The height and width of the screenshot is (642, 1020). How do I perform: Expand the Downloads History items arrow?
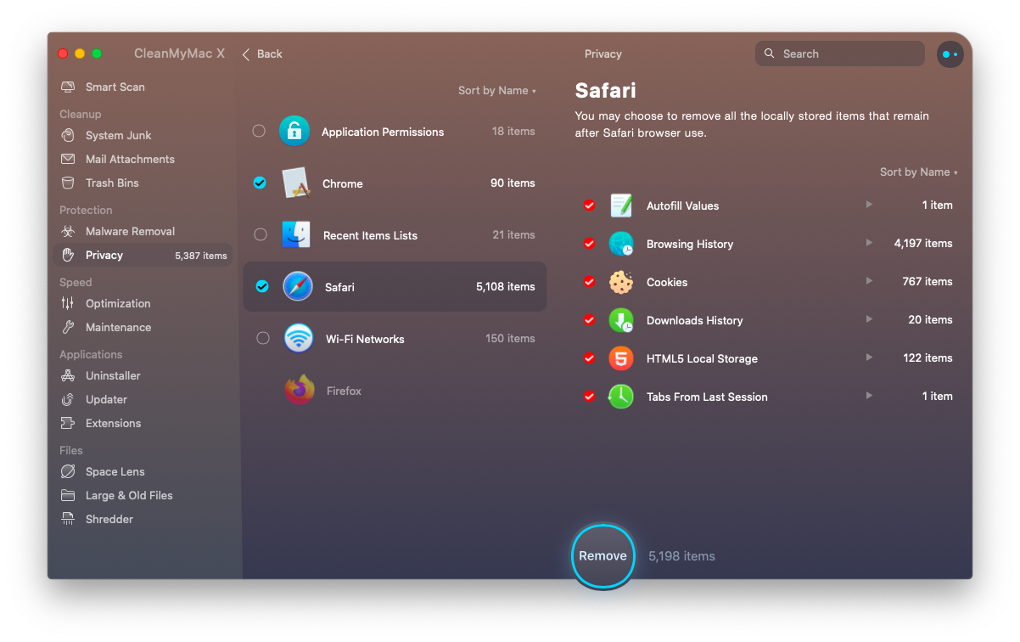868,319
